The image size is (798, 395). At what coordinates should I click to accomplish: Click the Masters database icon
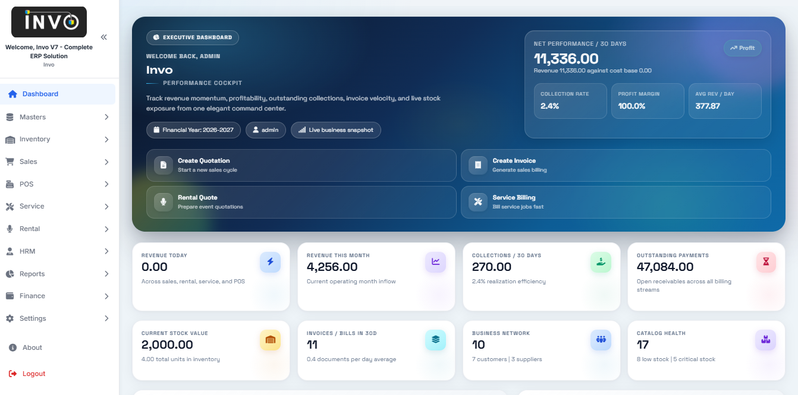tap(10, 117)
